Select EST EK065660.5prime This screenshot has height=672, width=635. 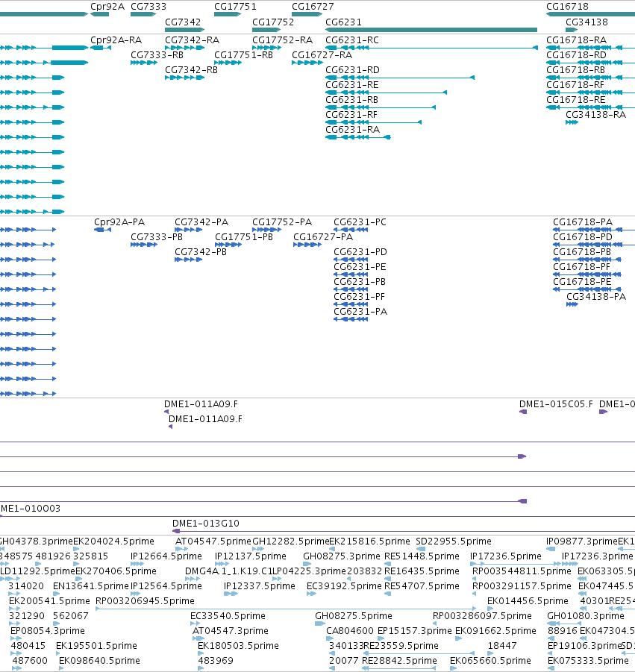(x=490, y=660)
